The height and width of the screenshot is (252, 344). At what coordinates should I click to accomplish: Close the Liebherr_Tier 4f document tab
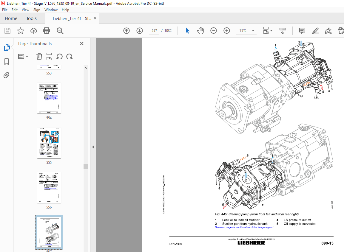[x=95, y=18]
